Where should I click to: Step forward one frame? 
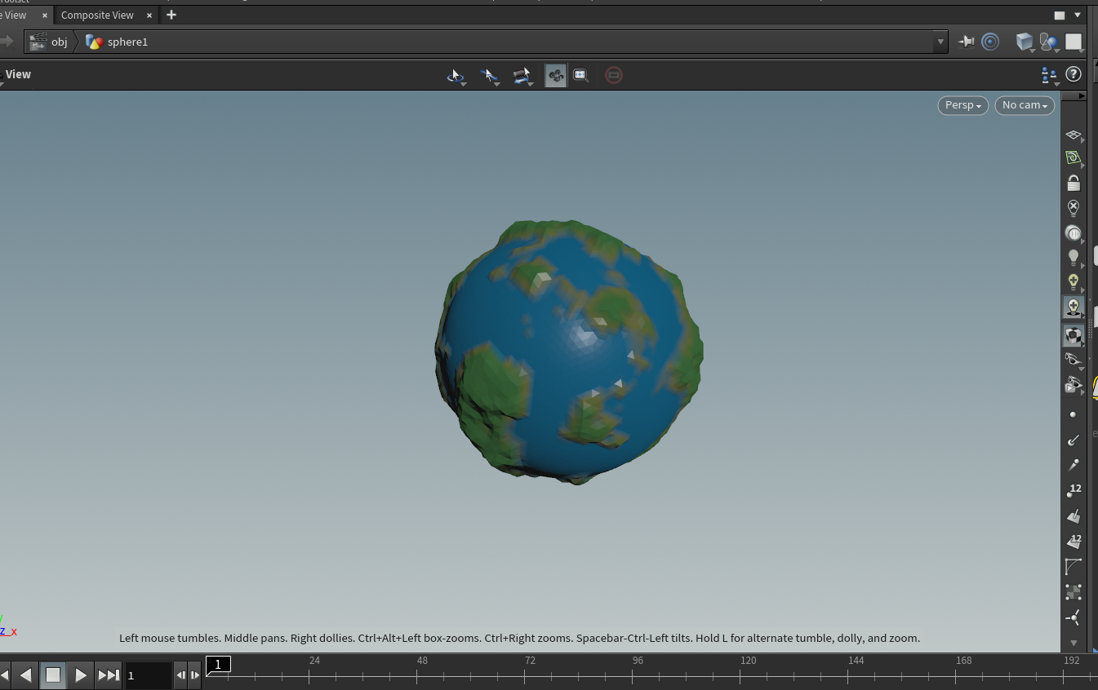(x=194, y=675)
